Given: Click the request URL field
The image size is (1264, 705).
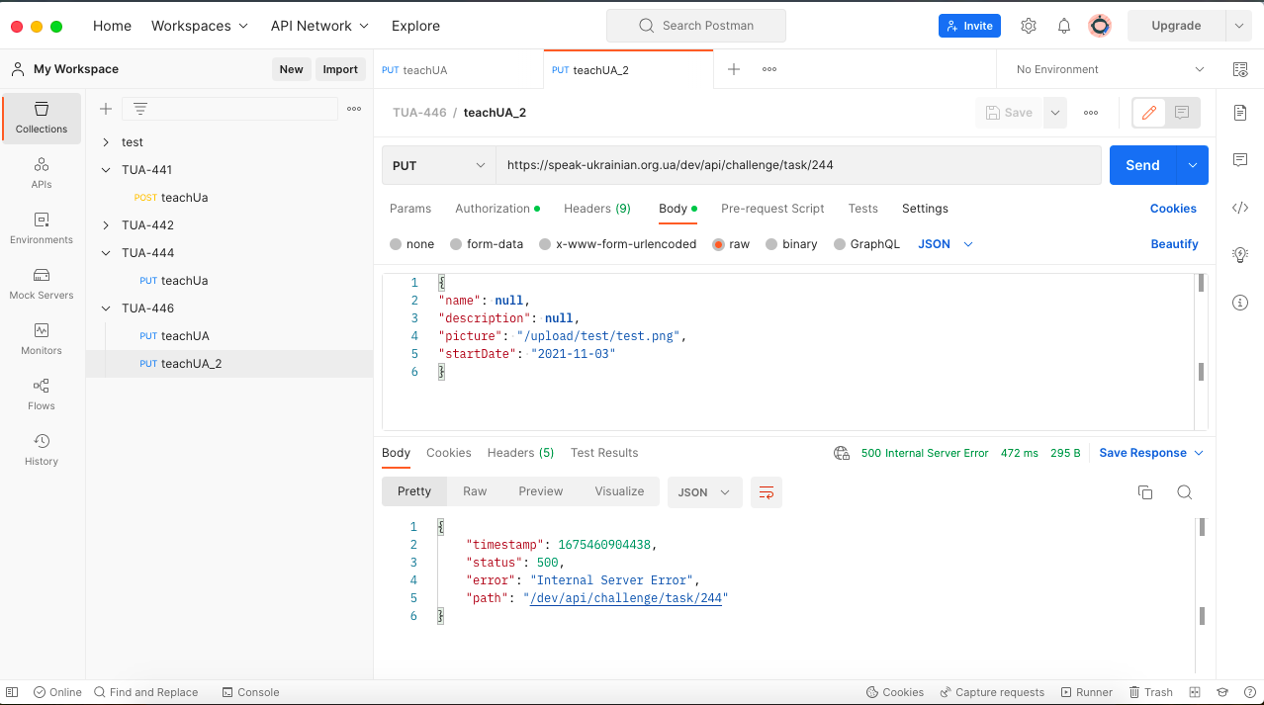Looking at the screenshot, I should click(x=798, y=165).
